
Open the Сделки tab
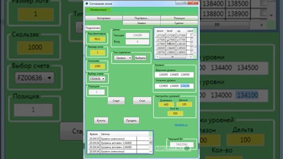point(179,23)
